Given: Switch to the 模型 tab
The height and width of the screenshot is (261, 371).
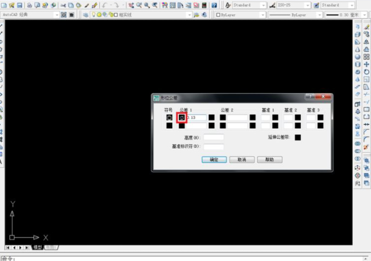Looking at the screenshot, I should coord(37,247).
